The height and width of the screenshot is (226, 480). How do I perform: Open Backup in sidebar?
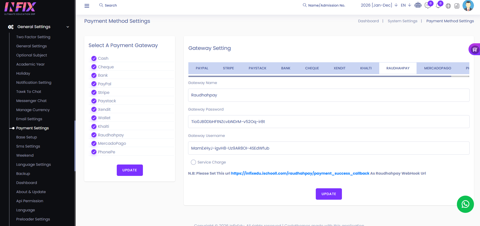[23, 174]
